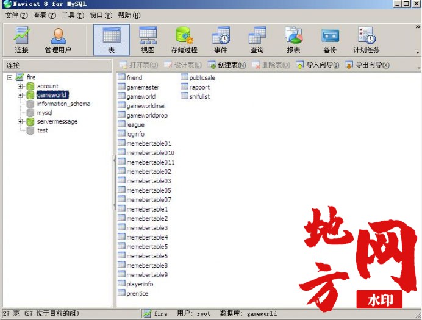422x320 pixels.
Task: Click the account database icon
Action: (30, 86)
